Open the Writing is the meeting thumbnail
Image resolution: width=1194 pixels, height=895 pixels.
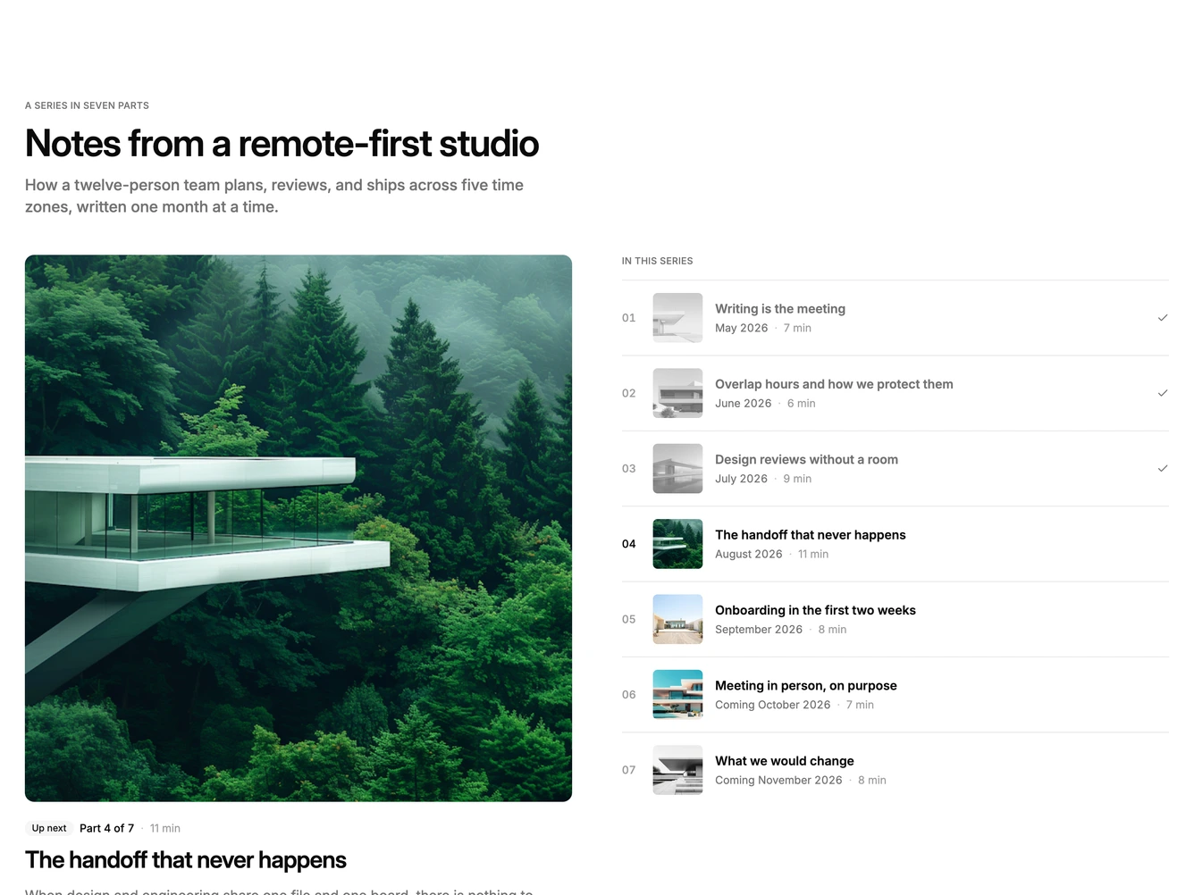click(x=677, y=318)
